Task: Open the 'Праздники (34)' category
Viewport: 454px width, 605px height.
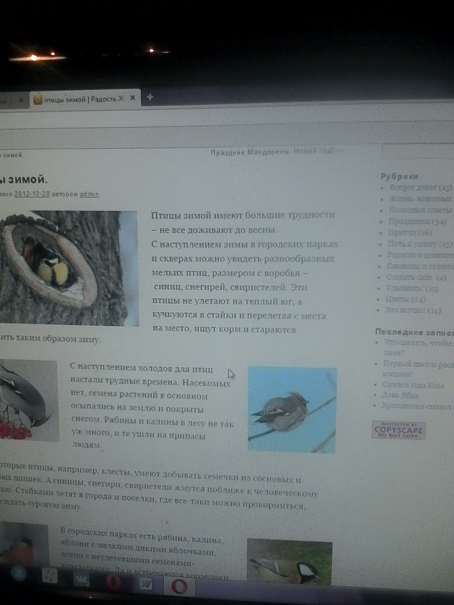Action: (x=418, y=222)
